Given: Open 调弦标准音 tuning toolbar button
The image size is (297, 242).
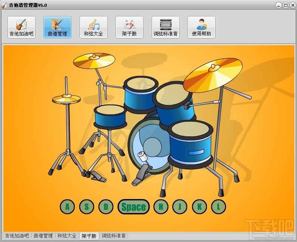Looking at the screenshot, I should 165,27.
